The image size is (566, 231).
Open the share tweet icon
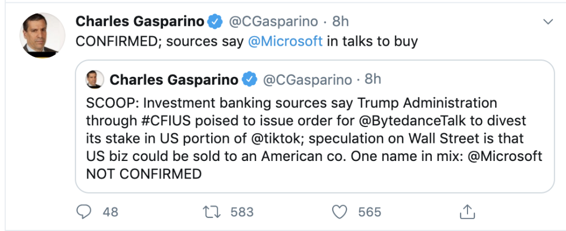click(x=467, y=212)
